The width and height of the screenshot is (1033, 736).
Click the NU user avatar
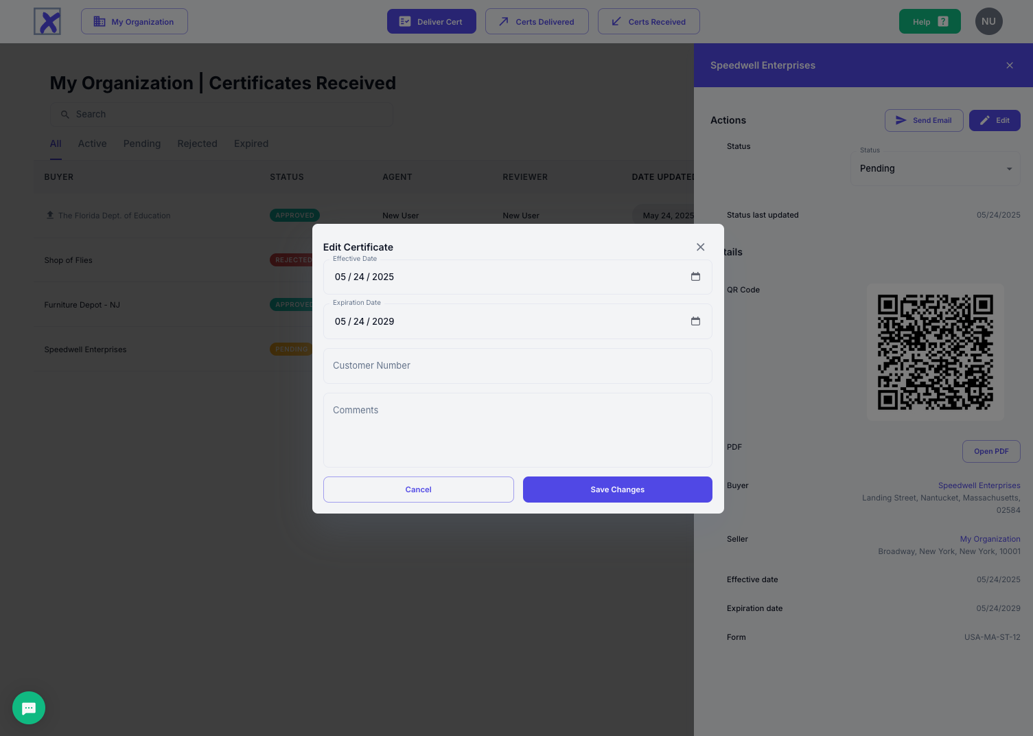[988, 21]
